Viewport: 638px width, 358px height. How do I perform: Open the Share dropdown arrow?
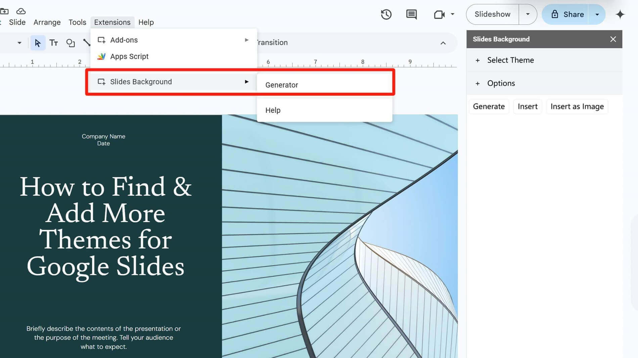[597, 14]
